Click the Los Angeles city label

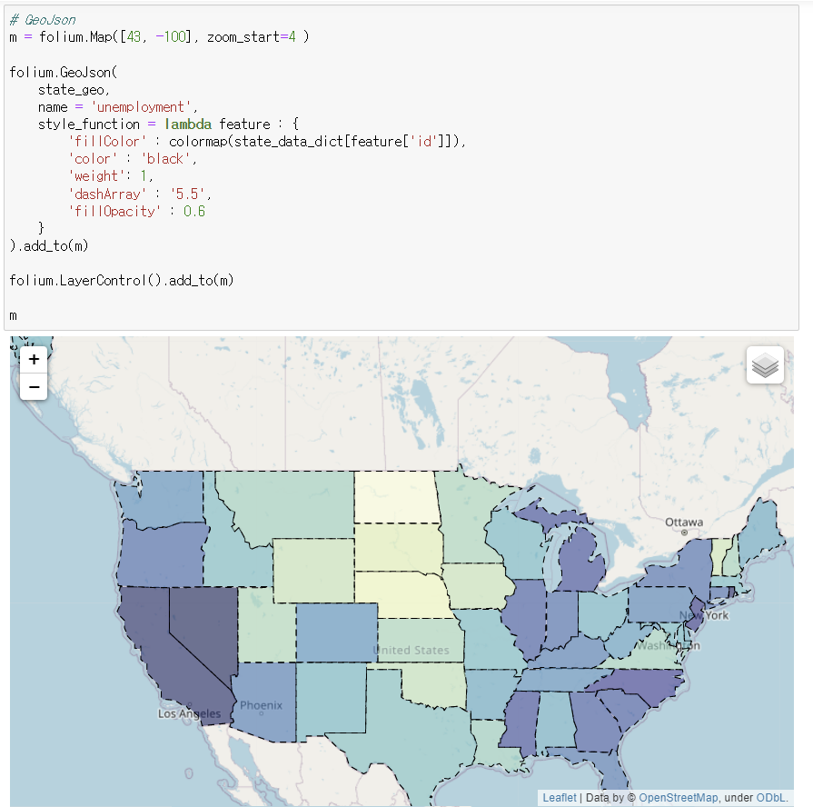(189, 714)
